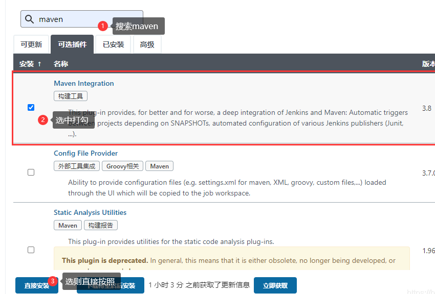The width and height of the screenshot is (435, 294).
Task: Click the 构建工具 tag under Maven Integration
Action: pyautogui.click(x=71, y=96)
